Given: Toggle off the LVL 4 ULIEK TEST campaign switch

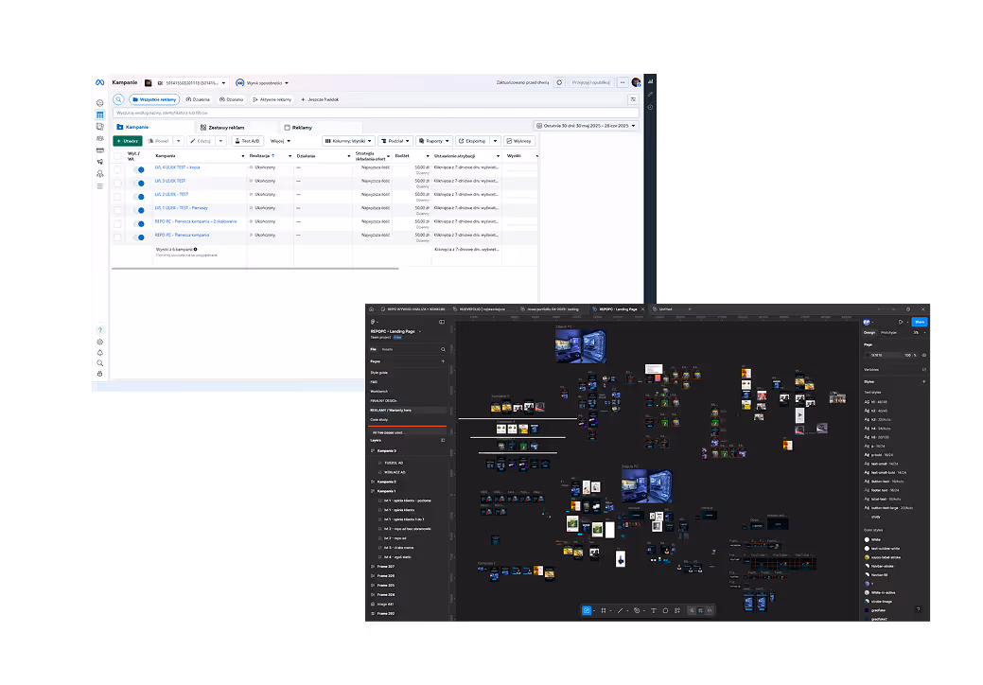Looking at the screenshot, I should click(138, 169).
